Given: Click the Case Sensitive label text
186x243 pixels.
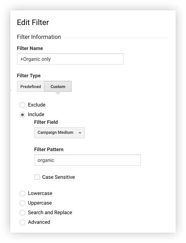Looking at the screenshot, I should click(58, 177).
